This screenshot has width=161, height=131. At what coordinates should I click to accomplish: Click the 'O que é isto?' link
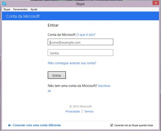click(86, 35)
